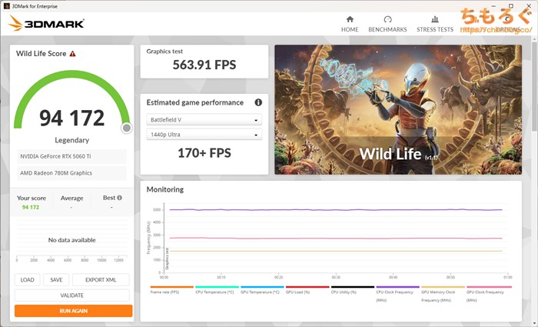
Task: Click the Benchmarks gauge icon
Action: (x=387, y=19)
